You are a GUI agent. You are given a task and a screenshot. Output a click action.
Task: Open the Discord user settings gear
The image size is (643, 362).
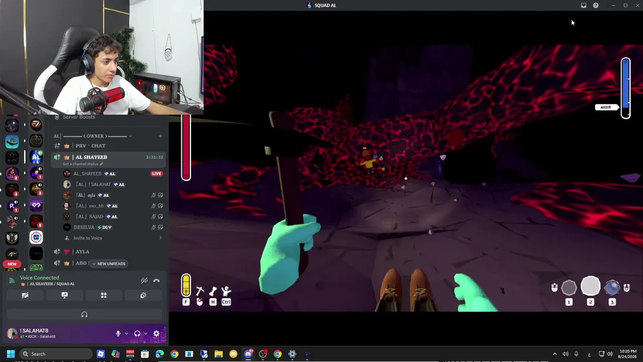(156, 333)
